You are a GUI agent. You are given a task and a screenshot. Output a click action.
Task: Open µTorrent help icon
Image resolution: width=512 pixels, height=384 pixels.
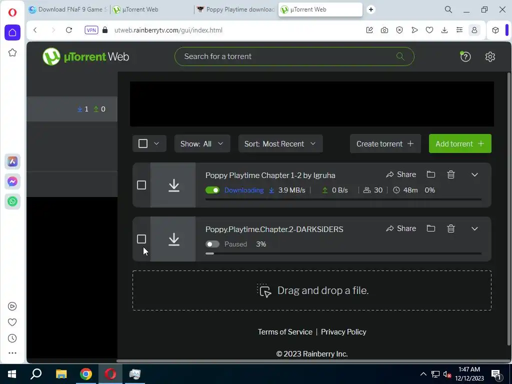pyautogui.click(x=465, y=56)
